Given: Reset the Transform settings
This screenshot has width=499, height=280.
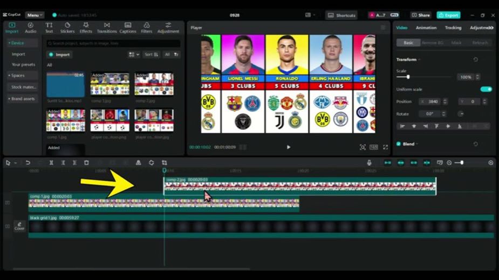Looking at the screenshot, I should point(475,59).
